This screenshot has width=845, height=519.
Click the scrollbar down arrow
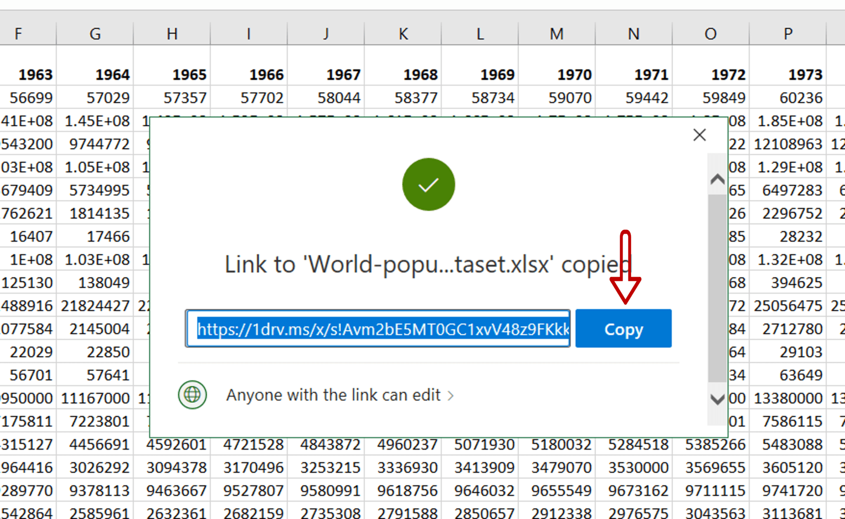coord(717,399)
